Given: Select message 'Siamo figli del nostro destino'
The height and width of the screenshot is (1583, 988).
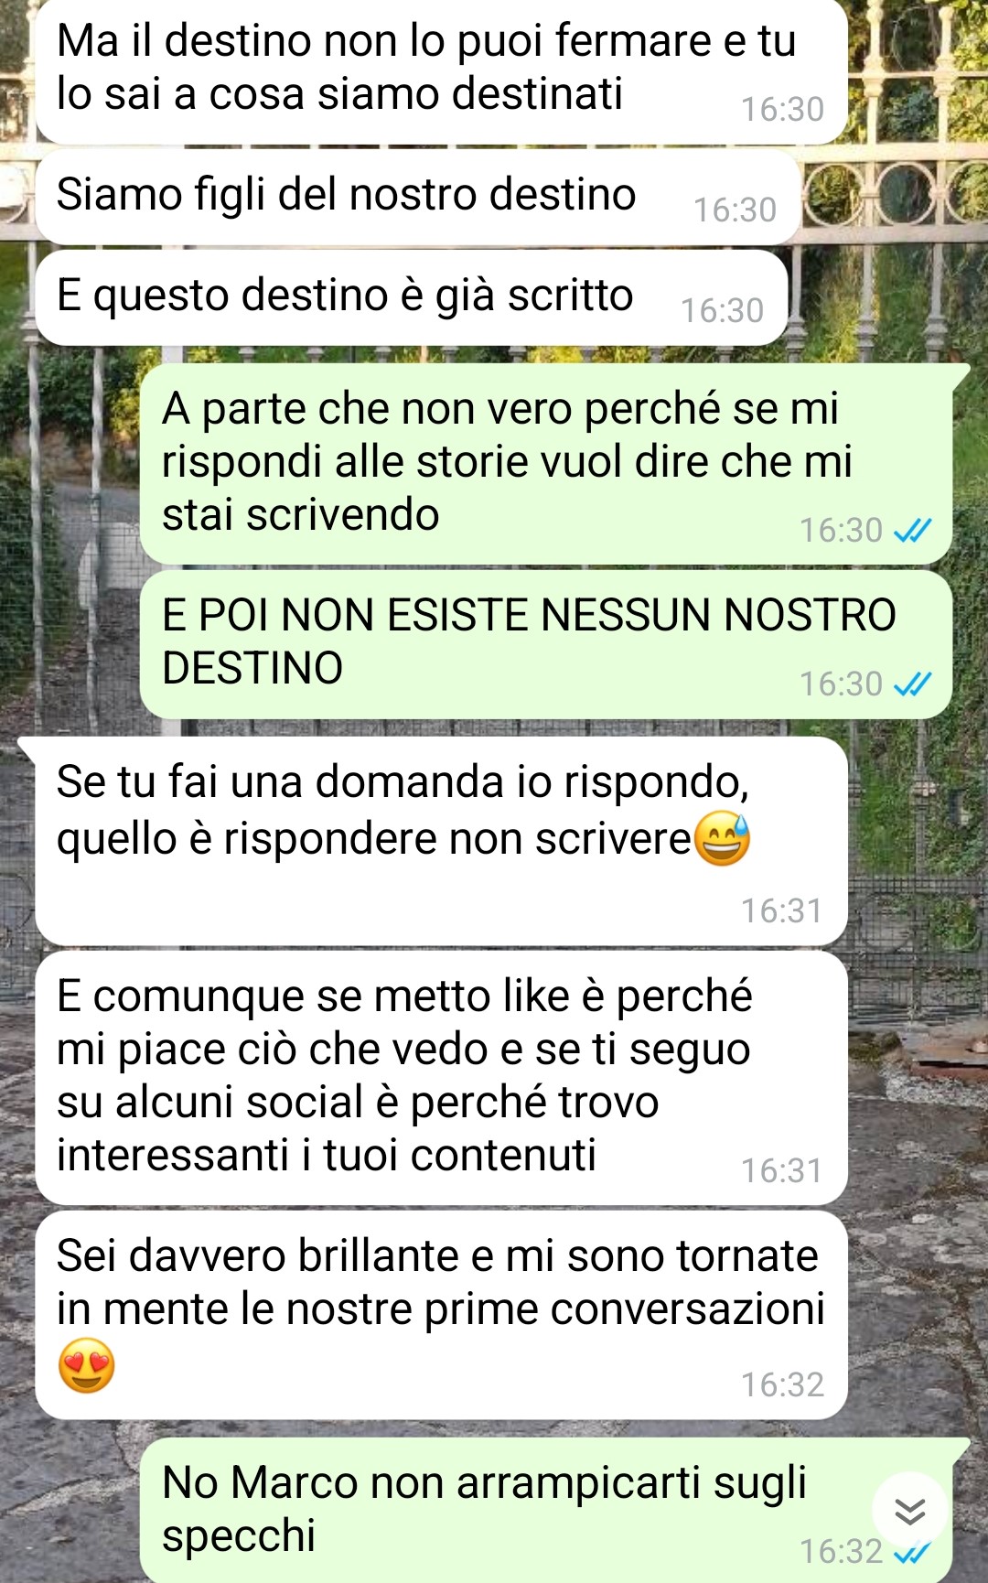Looking at the screenshot, I should point(418,197).
